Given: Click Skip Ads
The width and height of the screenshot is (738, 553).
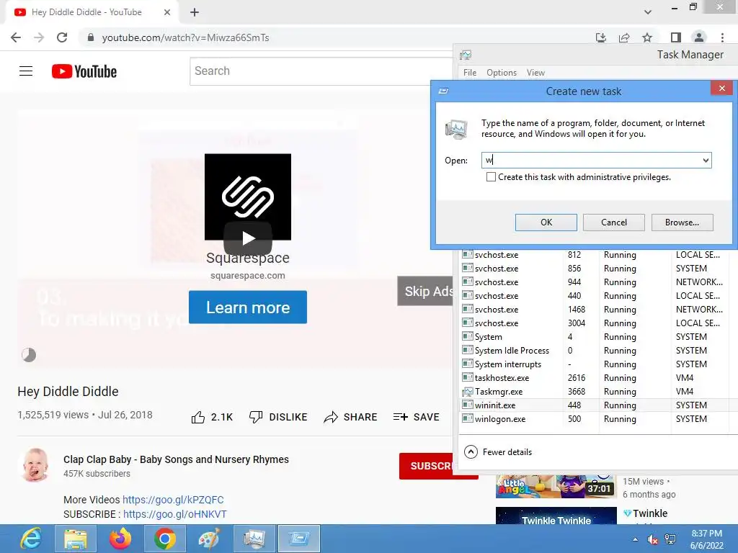Looking at the screenshot, I should click(x=426, y=291).
